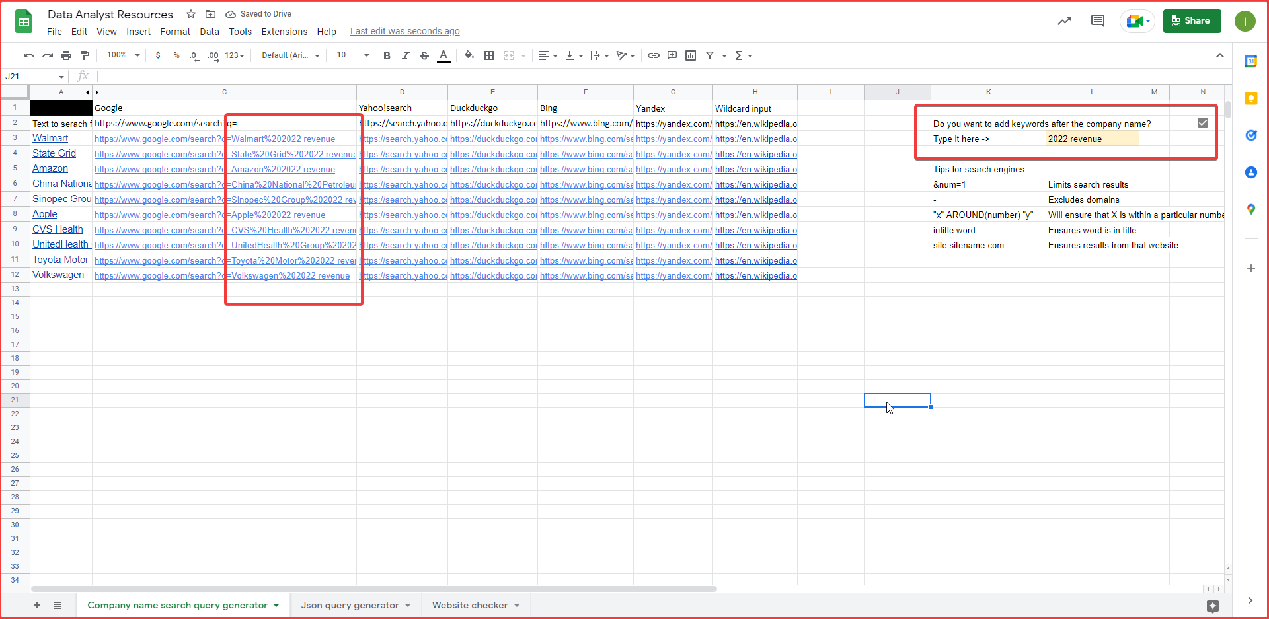
Task: Toggle strikethrough formatting
Action: pos(424,55)
